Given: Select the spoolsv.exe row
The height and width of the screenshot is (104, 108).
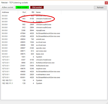Looking at the screenshot, I should [x=31, y=48].
